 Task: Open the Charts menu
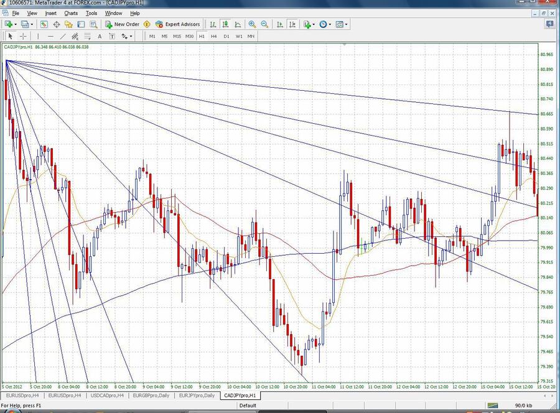[71, 13]
